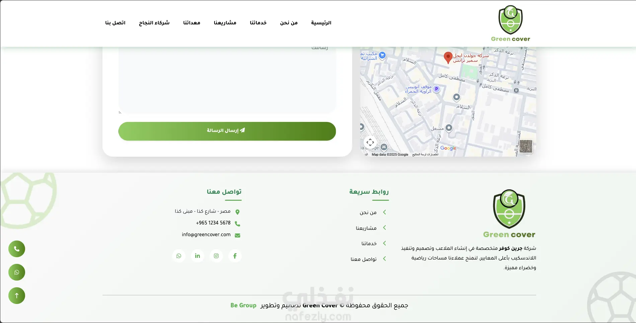This screenshot has width=636, height=323.
Task: Open the floating WhatsApp button
Action: point(17,272)
